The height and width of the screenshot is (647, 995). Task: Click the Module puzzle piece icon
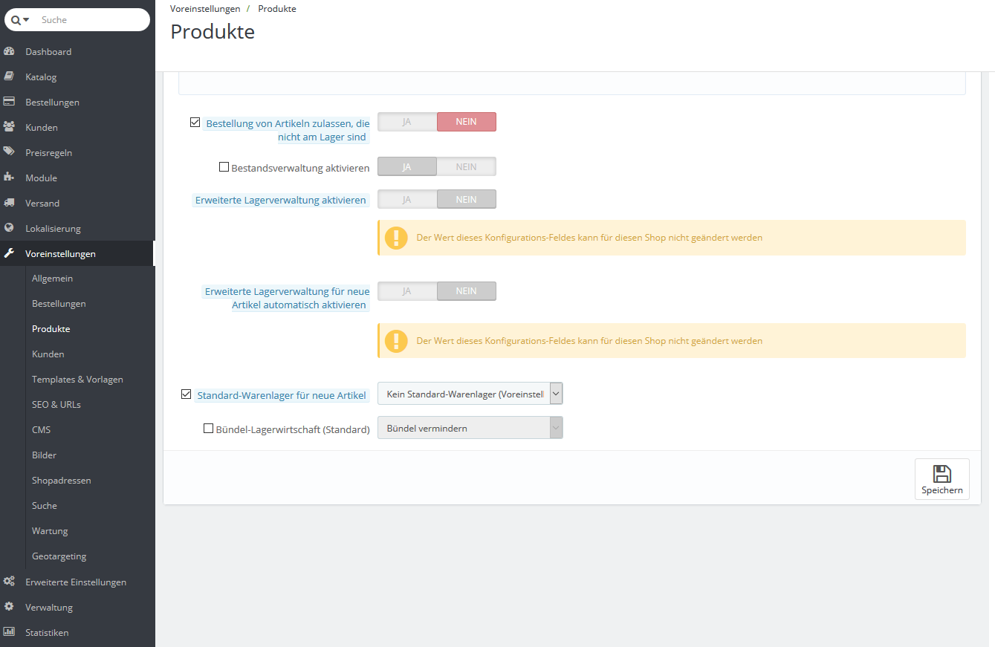[9, 178]
